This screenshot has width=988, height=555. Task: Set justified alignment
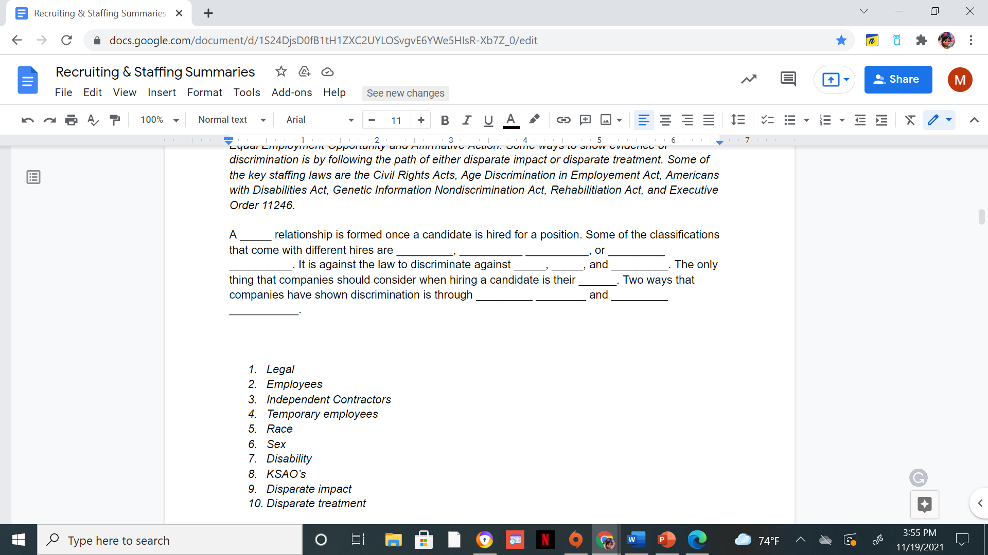tap(709, 120)
